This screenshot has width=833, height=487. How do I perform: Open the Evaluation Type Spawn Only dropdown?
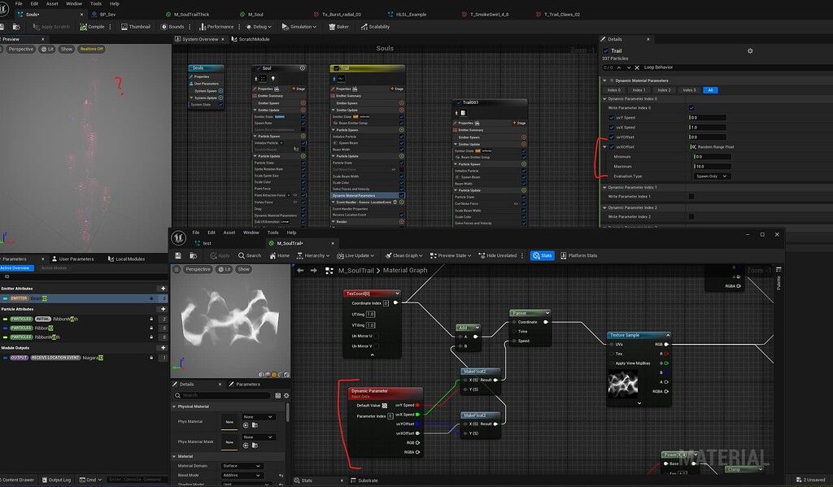pos(712,176)
